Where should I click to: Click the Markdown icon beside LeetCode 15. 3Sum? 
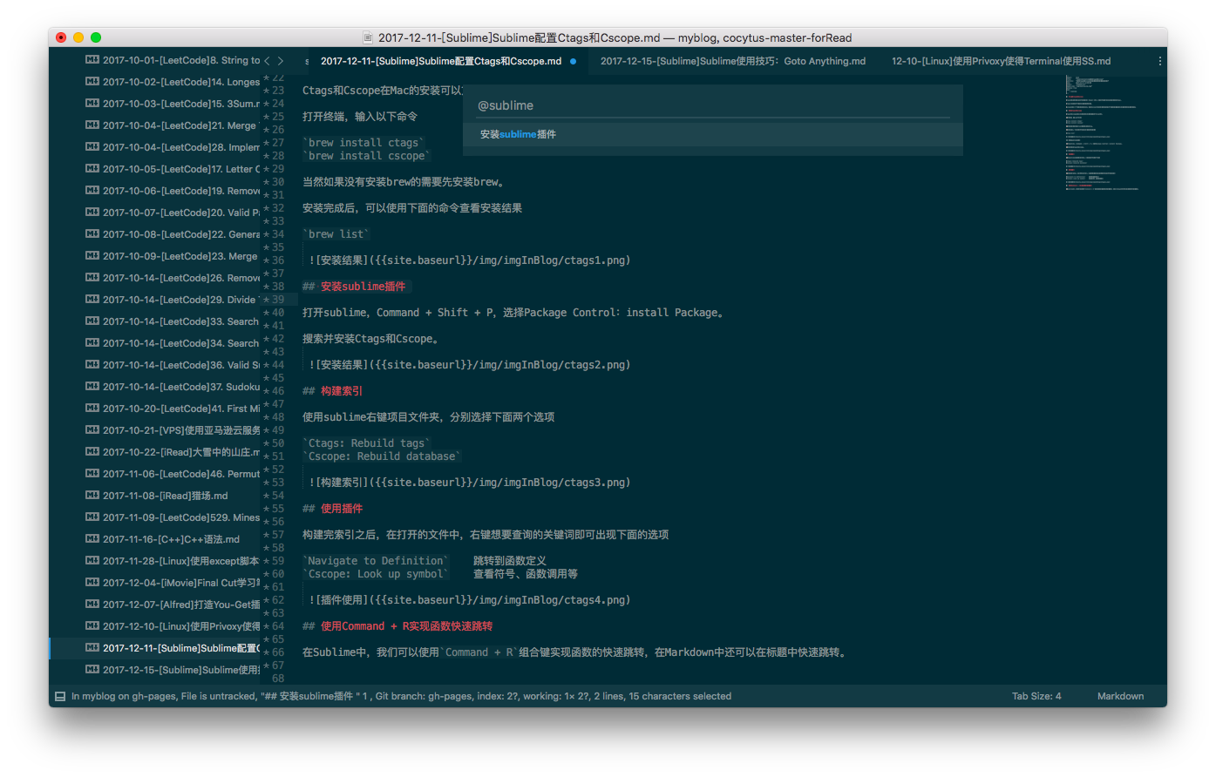(x=92, y=104)
